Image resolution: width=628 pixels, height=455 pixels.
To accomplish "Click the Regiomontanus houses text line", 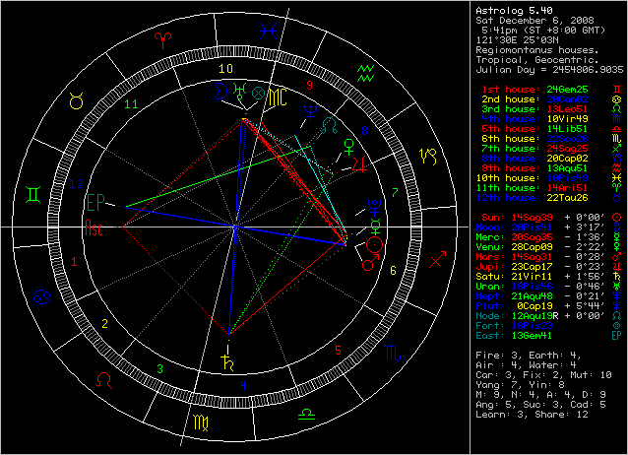I will [x=534, y=48].
